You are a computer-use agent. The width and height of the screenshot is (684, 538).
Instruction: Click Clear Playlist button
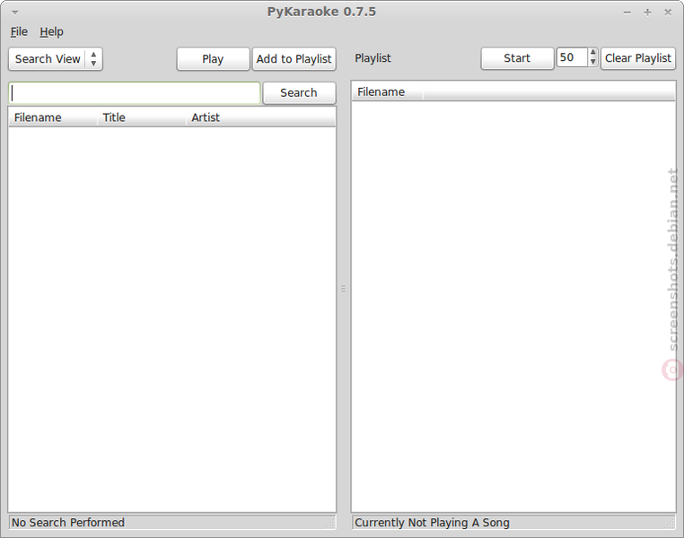pyautogui.click(x=638, y=58)
